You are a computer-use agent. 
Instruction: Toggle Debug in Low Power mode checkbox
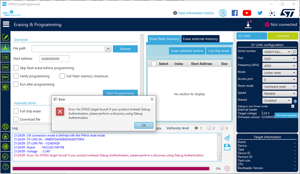click(x=293, y=106)
